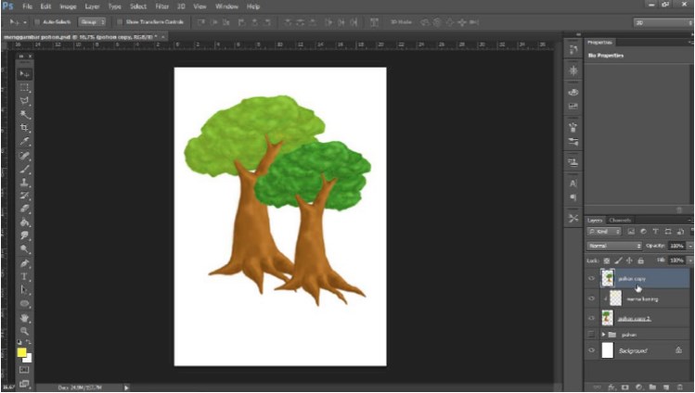Select the Zoom tool in toolbox
Viewport: 695px width, 393px height.
(25, 331)
